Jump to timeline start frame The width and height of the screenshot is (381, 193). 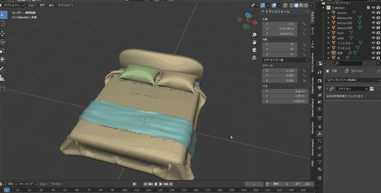click(x=145, y=184)
